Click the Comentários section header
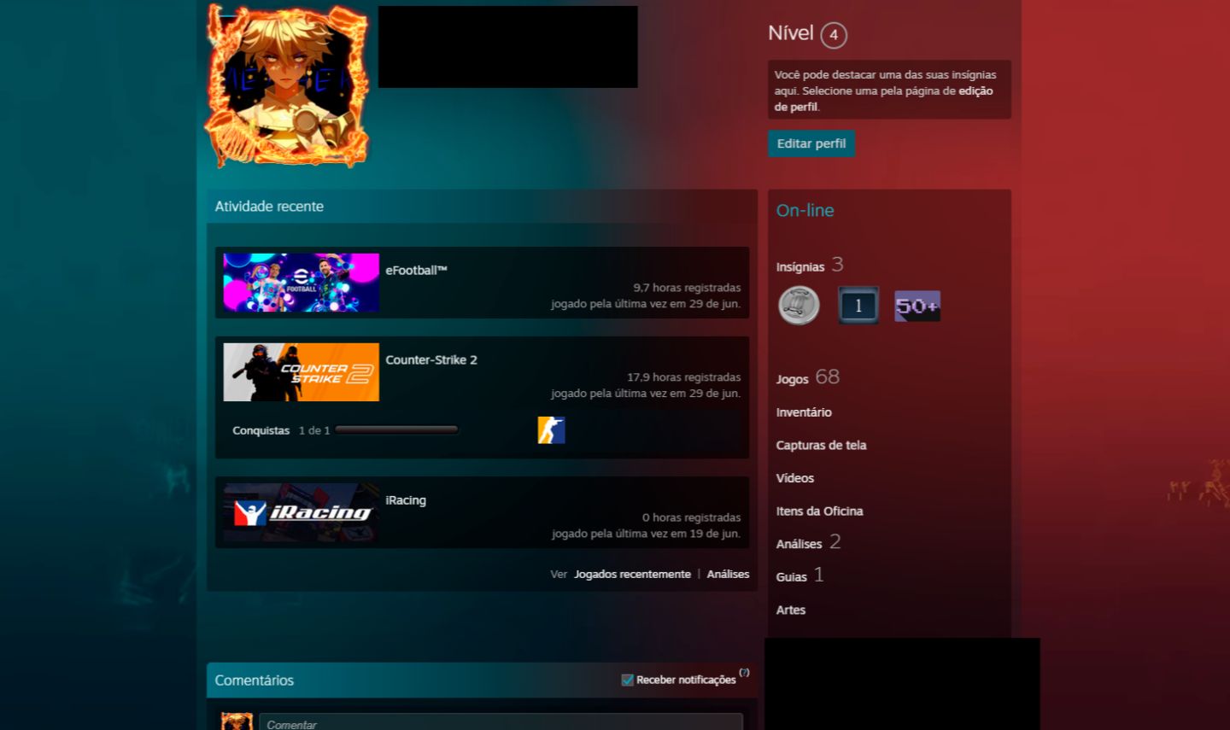Viewport: 1230px width, 730px height. click(x=255, y=680)
